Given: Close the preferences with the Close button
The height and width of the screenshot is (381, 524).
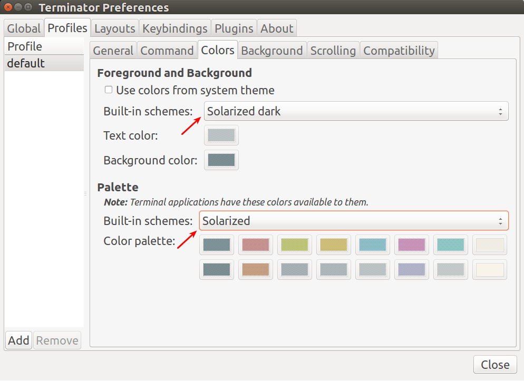Looking at the screenshot, I should click(x=495, y=365).
